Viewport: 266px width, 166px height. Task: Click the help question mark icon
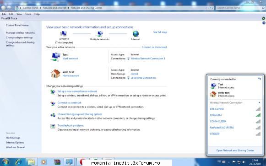(x=264, y=23)
